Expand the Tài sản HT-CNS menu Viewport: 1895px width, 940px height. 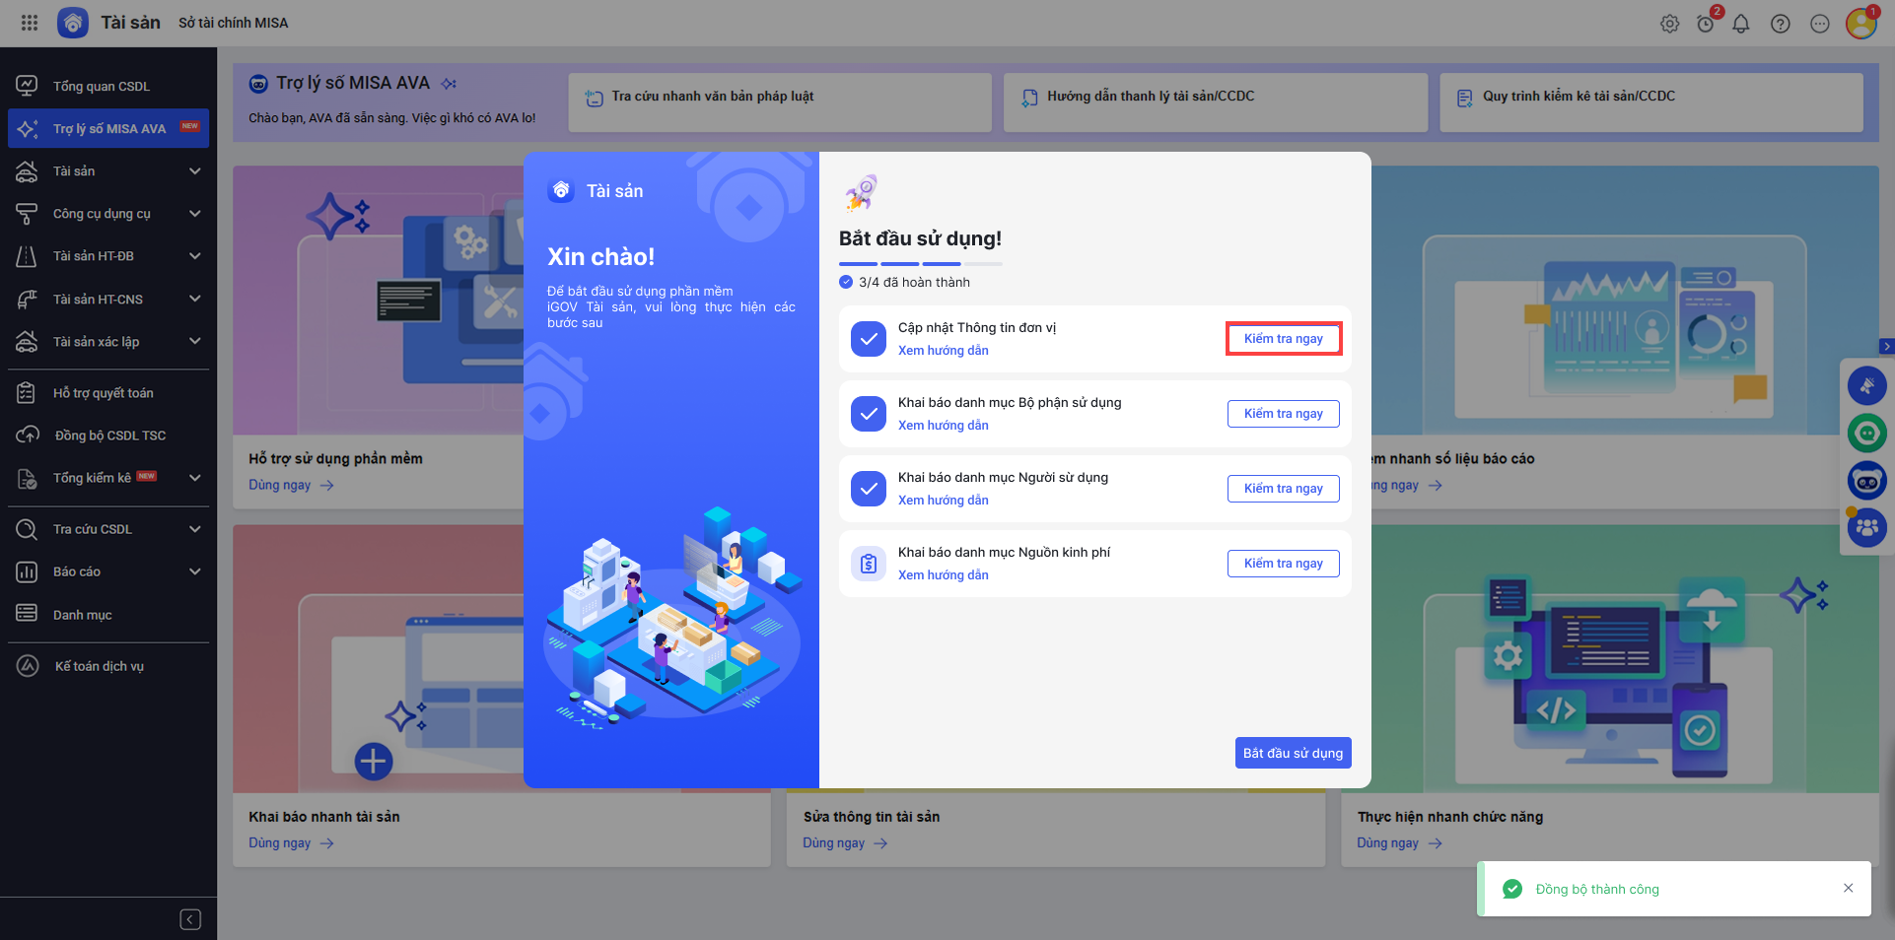195,299
